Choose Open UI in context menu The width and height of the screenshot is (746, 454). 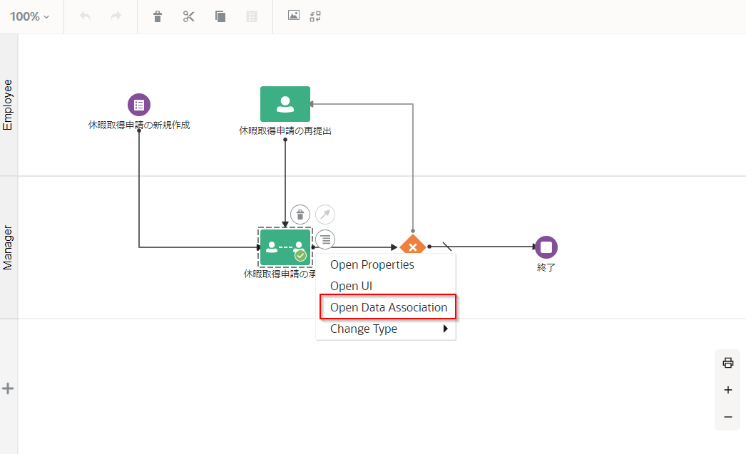coord(351,286)
